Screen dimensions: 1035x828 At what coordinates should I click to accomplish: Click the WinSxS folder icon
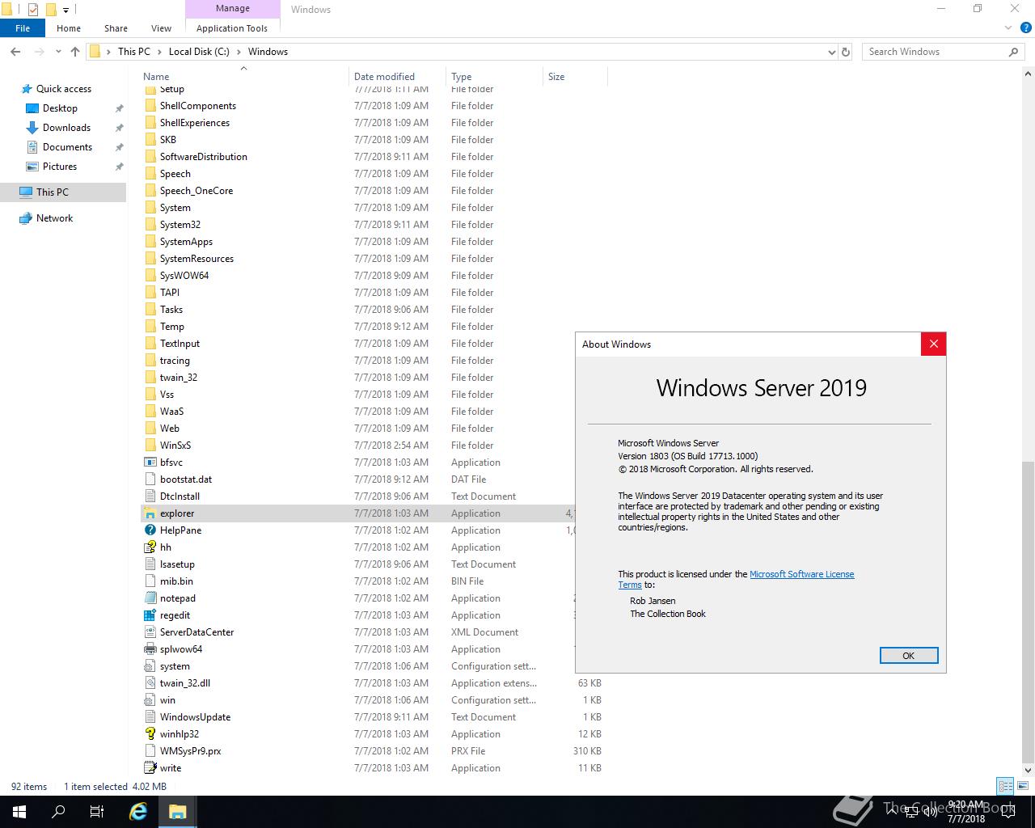click(x=150, y=446)
